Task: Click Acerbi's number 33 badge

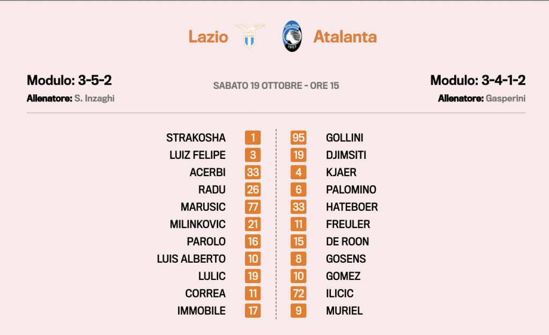Action: point(253,172)
